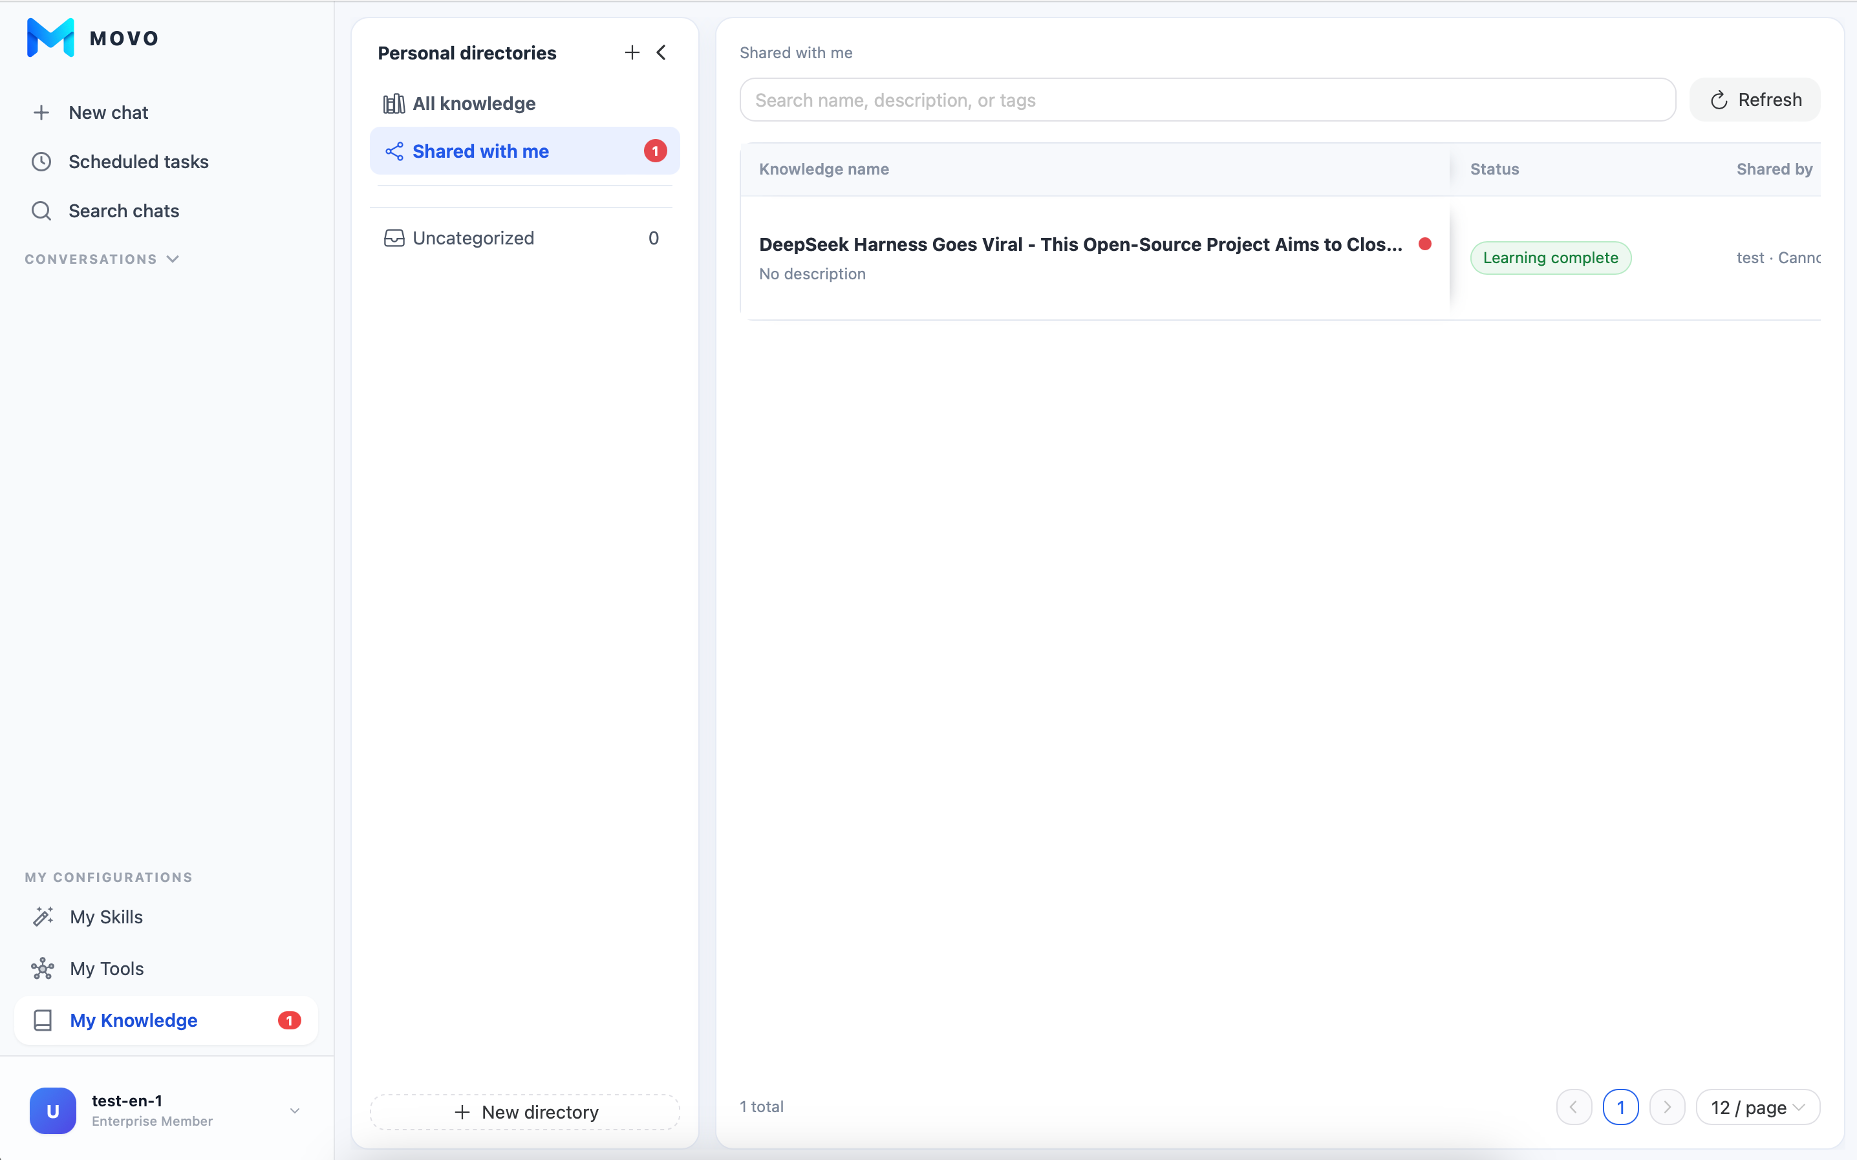This screenshot has width=1857, height=1160.
Task: Collapse the Conversations section chevron
Action: (x=173, y=259)
